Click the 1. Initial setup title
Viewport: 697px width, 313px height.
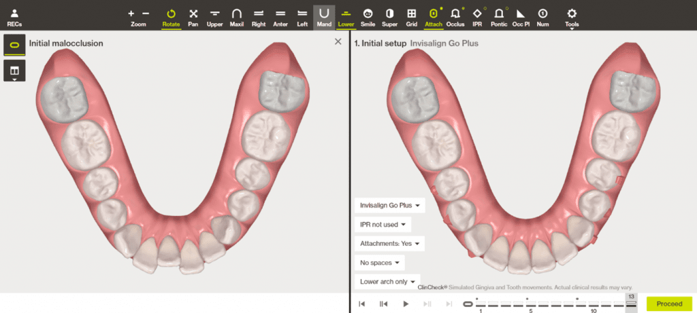(x=380, y=43)
